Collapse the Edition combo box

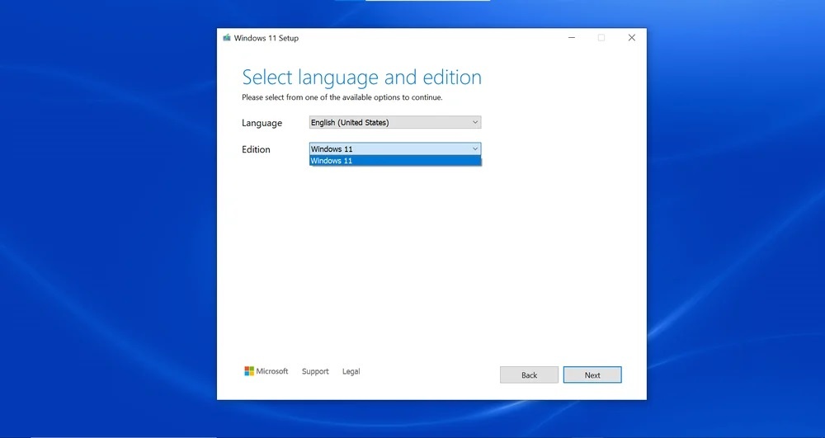(394, 148)
